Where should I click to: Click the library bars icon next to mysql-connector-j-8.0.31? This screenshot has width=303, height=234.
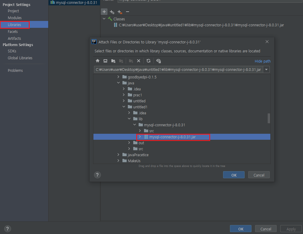[53, 2]
